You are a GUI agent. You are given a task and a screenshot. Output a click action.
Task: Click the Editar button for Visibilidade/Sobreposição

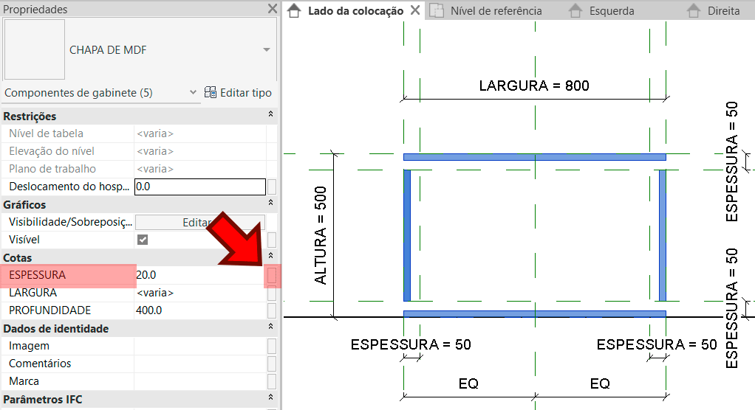pos(199,222)
